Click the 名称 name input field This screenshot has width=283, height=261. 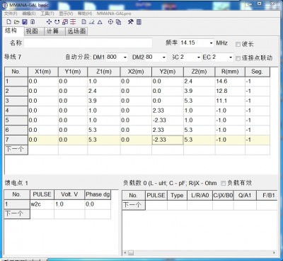tap(88, 43)
